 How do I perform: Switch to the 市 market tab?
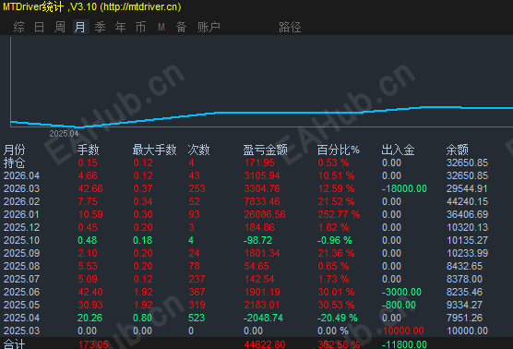pos(140,27)
